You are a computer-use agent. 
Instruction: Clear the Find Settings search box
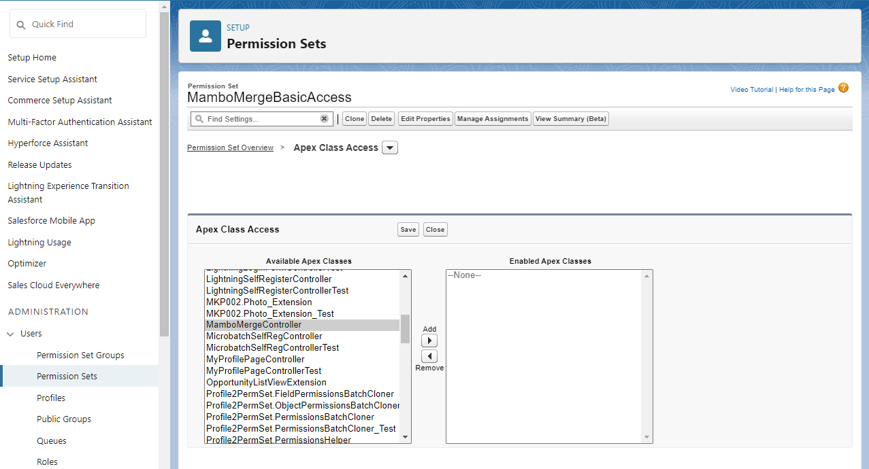coord(325,119)
